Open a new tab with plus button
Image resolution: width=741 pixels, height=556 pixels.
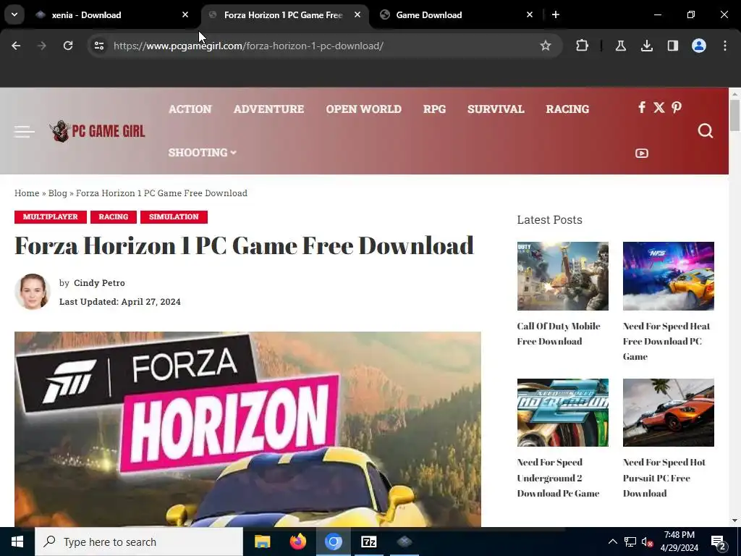556,14
